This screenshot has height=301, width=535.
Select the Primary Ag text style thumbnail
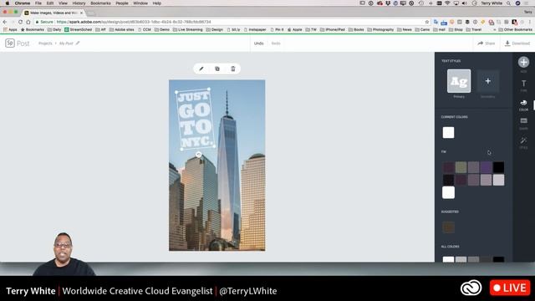pyautogui.click(x=459, y=81)
